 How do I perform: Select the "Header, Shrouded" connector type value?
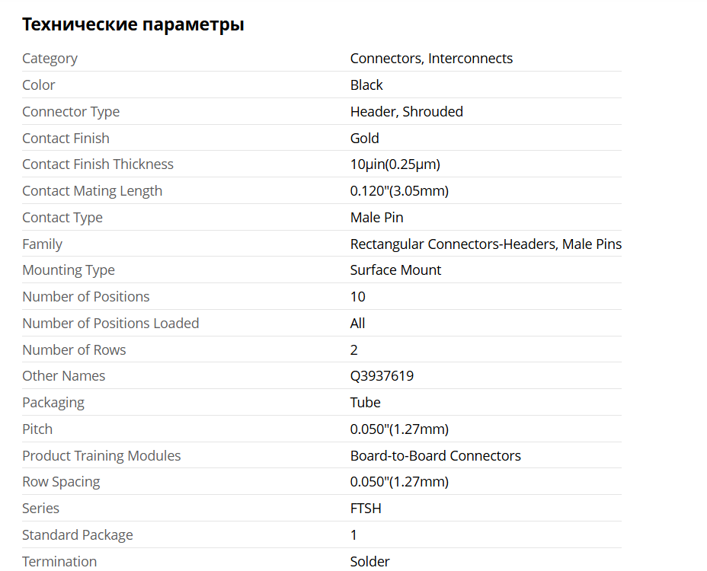[406, 112]
